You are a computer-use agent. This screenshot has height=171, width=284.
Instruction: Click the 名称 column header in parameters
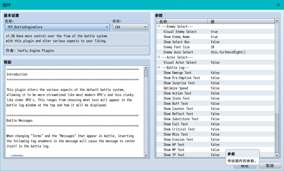pyautogui.click(x=182, y=21)
